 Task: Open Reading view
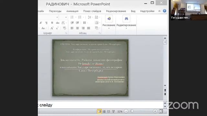(109, 111)
